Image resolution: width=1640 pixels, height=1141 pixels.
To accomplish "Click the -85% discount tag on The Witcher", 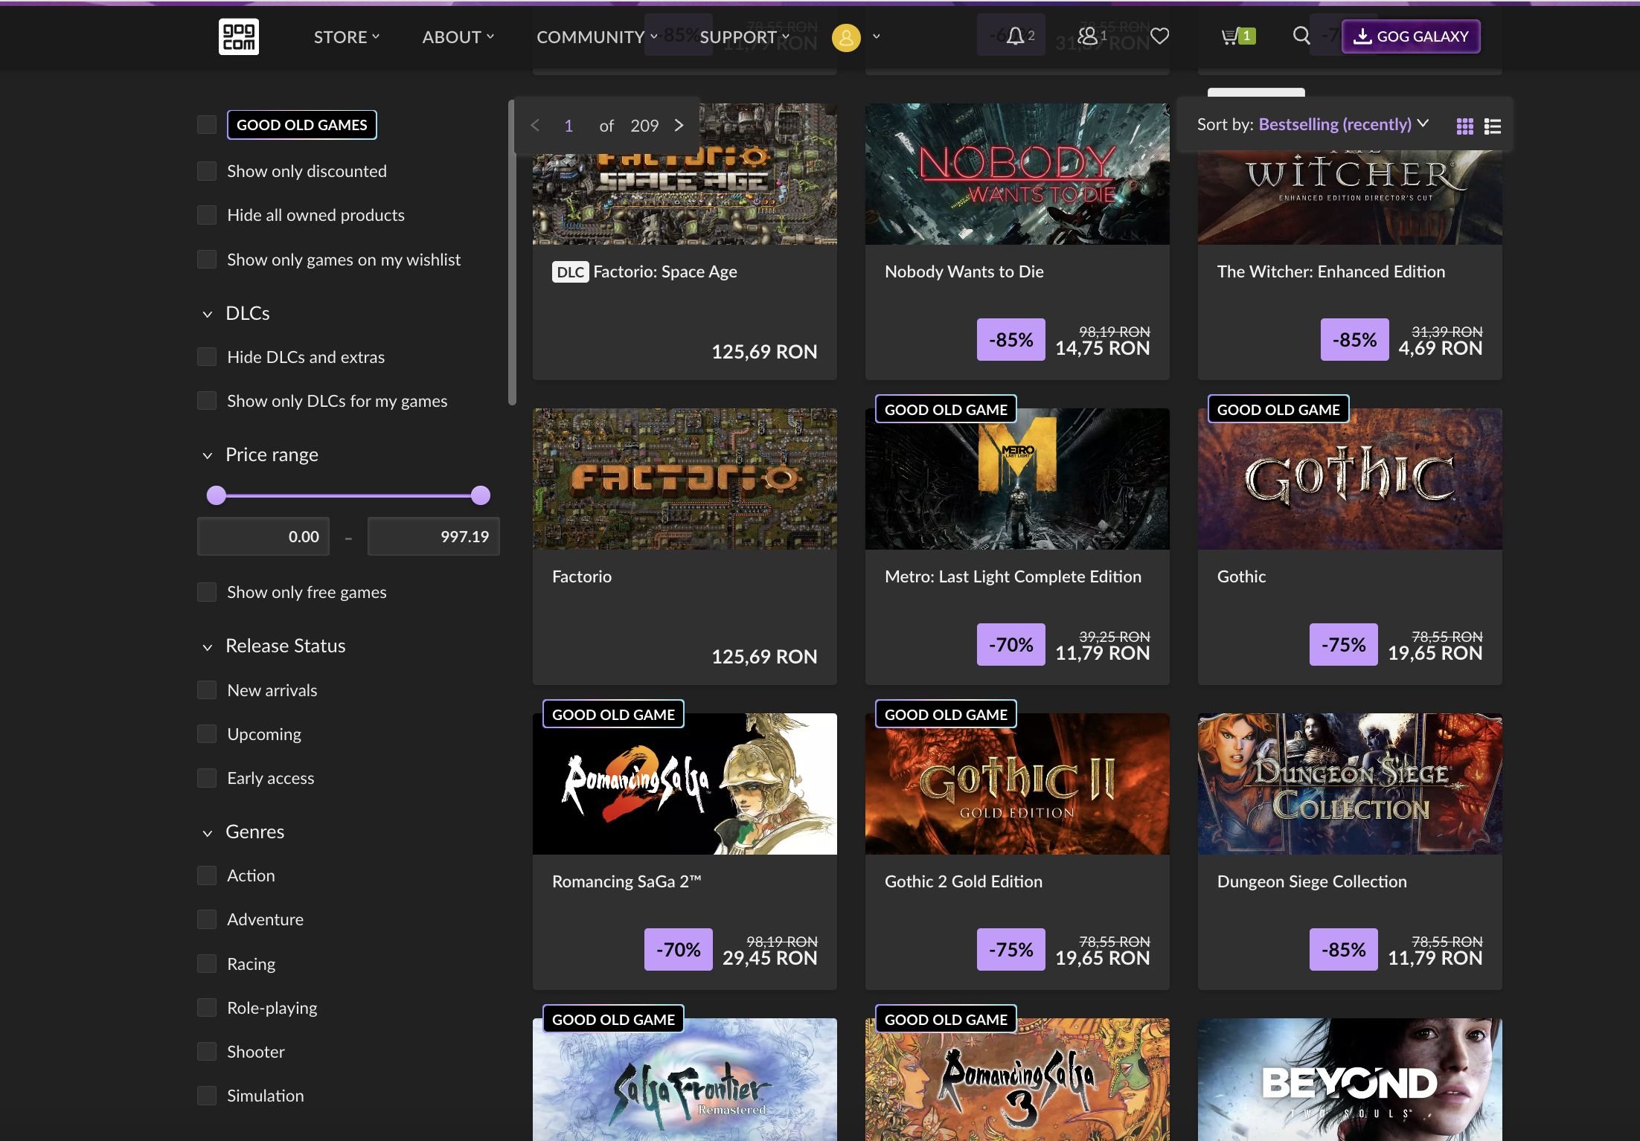I will (x=1354, y=340).
